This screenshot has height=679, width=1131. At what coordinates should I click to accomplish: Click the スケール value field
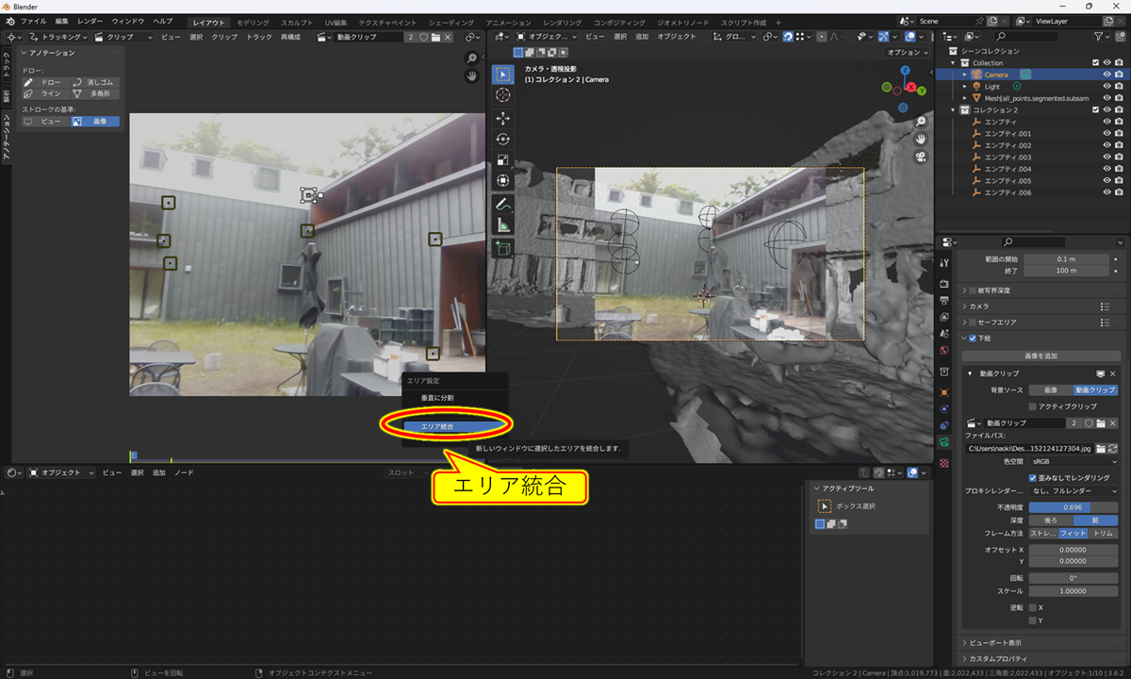[1074, 591]
